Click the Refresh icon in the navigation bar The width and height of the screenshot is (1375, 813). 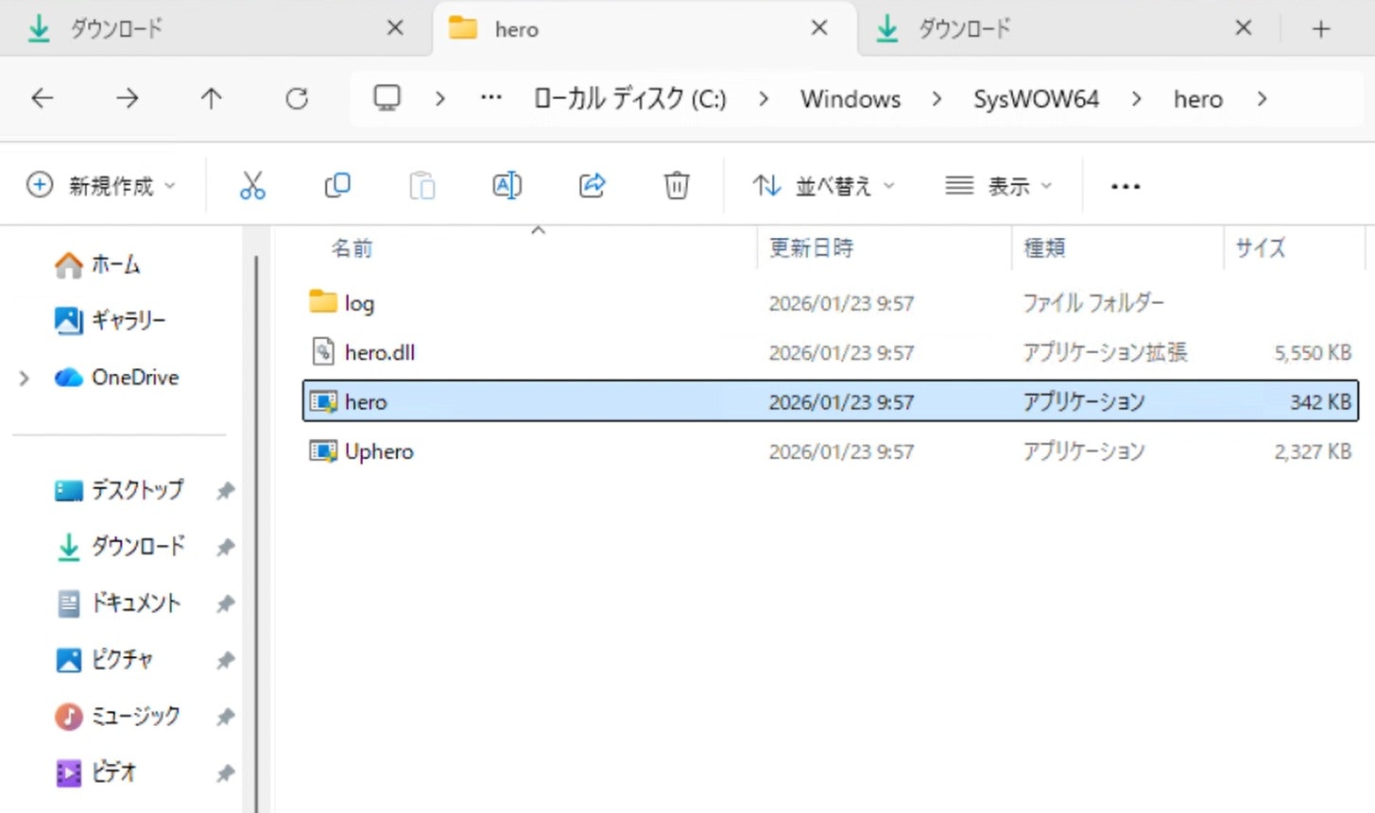(296, 98)
